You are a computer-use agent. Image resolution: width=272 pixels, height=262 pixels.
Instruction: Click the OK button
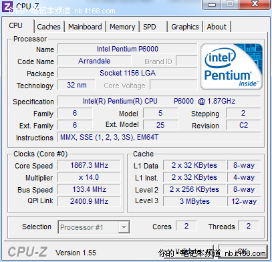(243, 251)
